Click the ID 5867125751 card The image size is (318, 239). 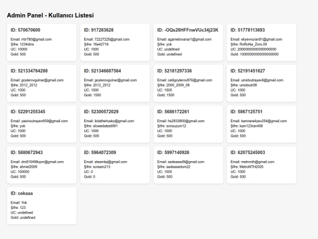click(261, 124)
